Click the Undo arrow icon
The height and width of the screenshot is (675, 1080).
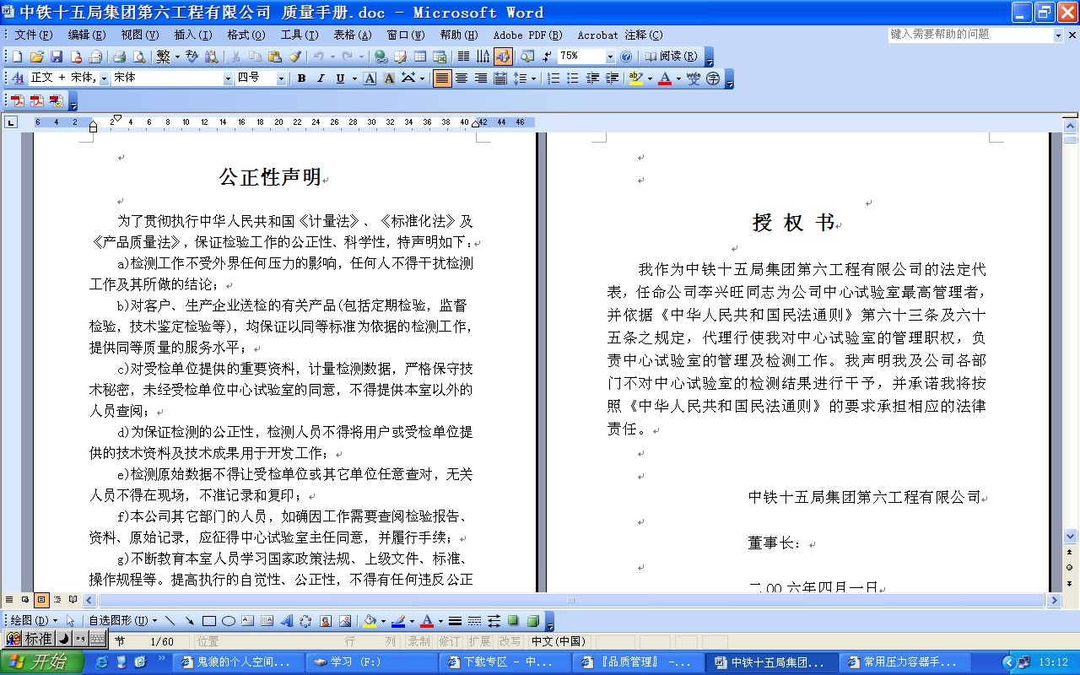point(318,57)
